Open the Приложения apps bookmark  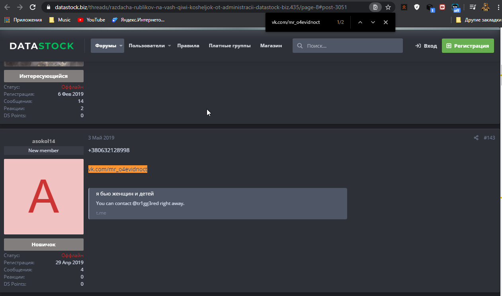coord(23,20)
